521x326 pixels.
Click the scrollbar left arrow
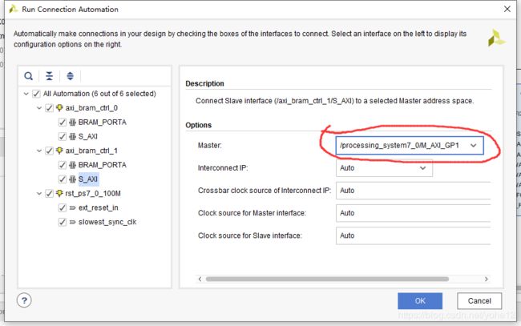point(200,279)
